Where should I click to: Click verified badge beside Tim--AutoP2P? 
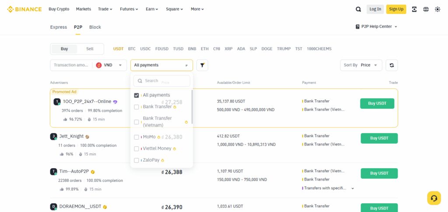click(x=93, y=172)
